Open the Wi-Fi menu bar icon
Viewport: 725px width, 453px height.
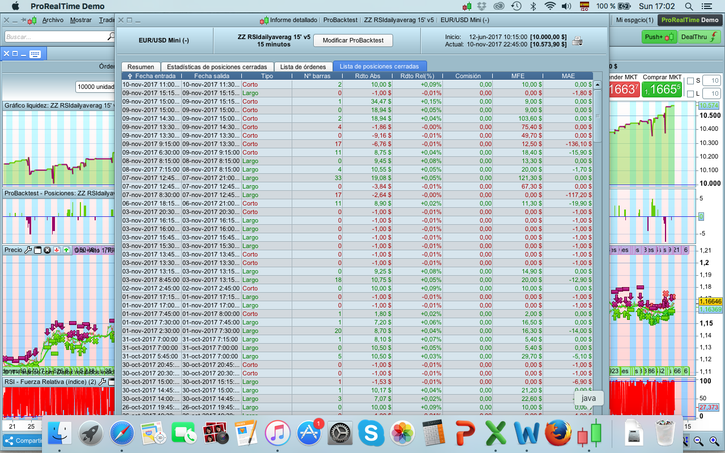pos(549,6)
